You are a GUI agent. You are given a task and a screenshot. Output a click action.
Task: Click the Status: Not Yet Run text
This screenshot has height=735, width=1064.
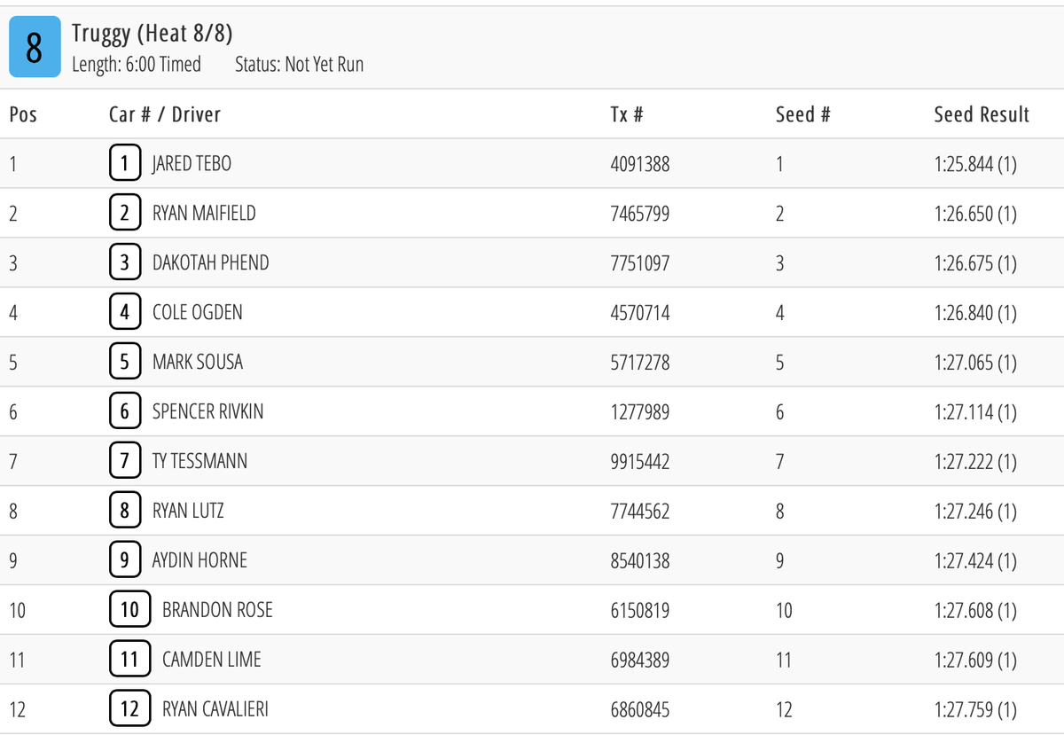coord(299,65)
